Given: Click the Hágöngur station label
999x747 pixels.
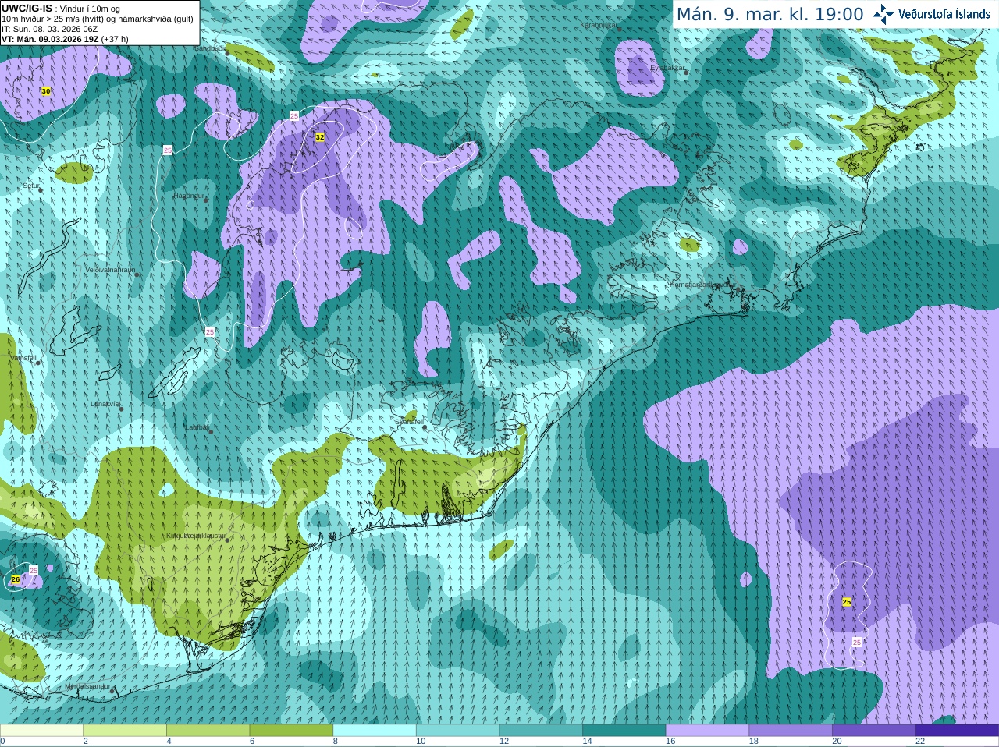Looking at the screenshot, I should [x=190, y=196].
